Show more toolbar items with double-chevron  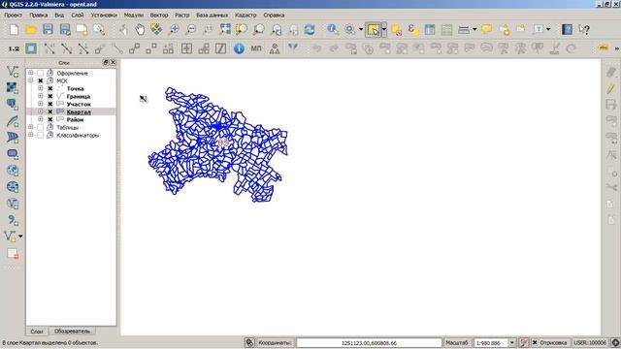tap(617, 48)
